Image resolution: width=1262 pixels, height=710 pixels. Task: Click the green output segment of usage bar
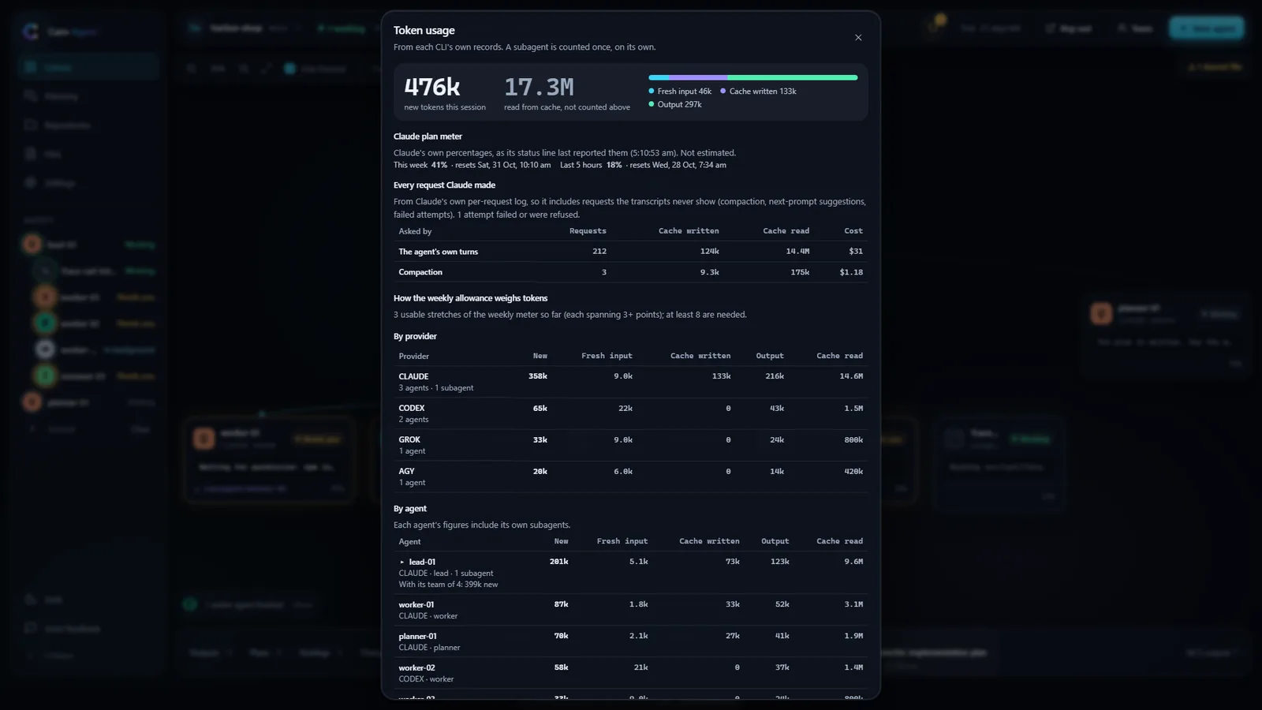(793, 77)
